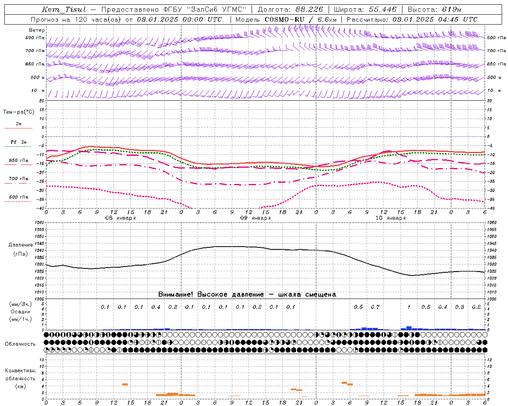
Task: Select the 10 м wind level label on left
Action: [38, 91]
